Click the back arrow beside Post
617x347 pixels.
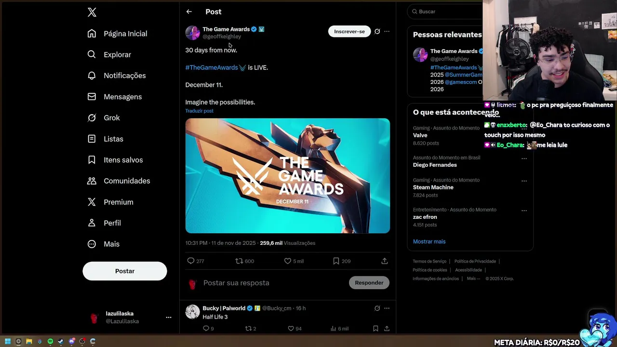pyautogui.click(x=189, y=12)
